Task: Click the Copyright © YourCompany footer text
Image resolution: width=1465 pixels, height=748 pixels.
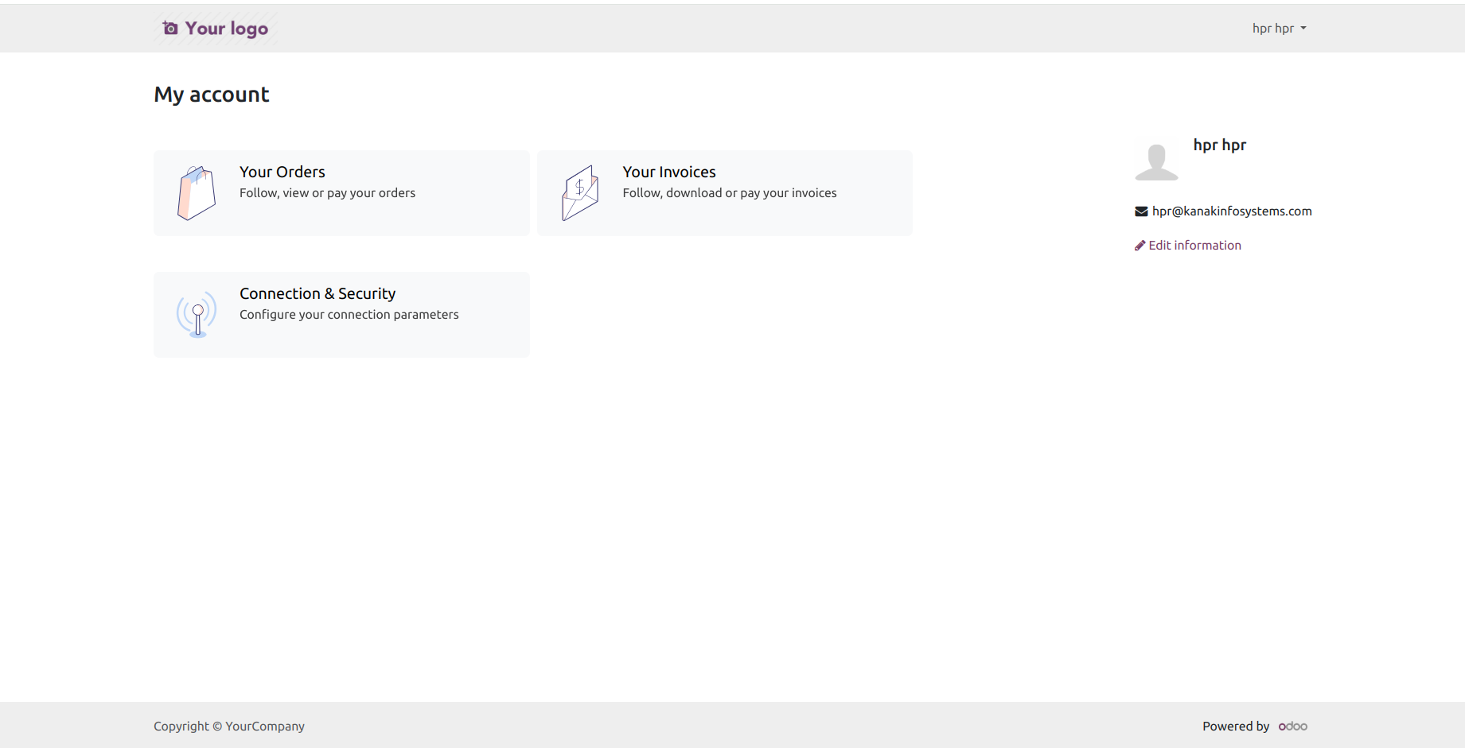Action: tap(229, 727)
